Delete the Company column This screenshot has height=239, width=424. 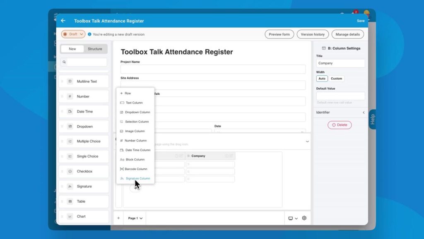340,124
